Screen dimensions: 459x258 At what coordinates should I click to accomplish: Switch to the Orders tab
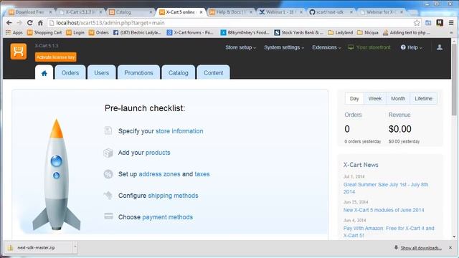(x=70, y=73)
